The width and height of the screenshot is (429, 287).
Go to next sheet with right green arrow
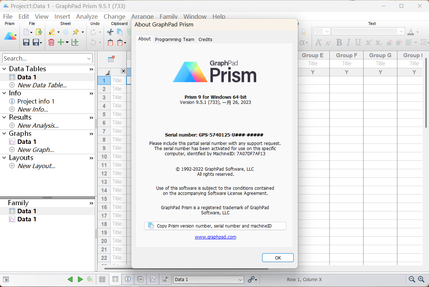(80, 279)
